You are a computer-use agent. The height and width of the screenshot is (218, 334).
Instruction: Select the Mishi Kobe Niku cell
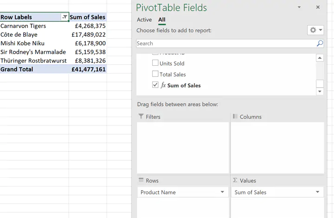pos(34,44)
